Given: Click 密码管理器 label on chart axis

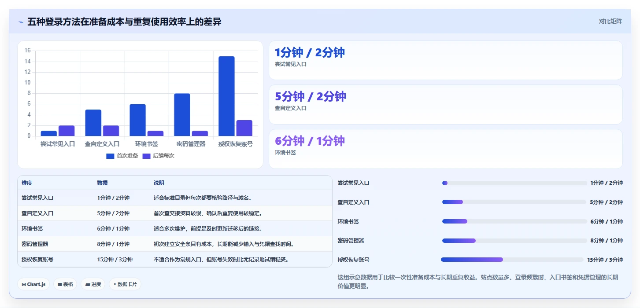Looking at the screenshot, I should click(x=191, y=144).
